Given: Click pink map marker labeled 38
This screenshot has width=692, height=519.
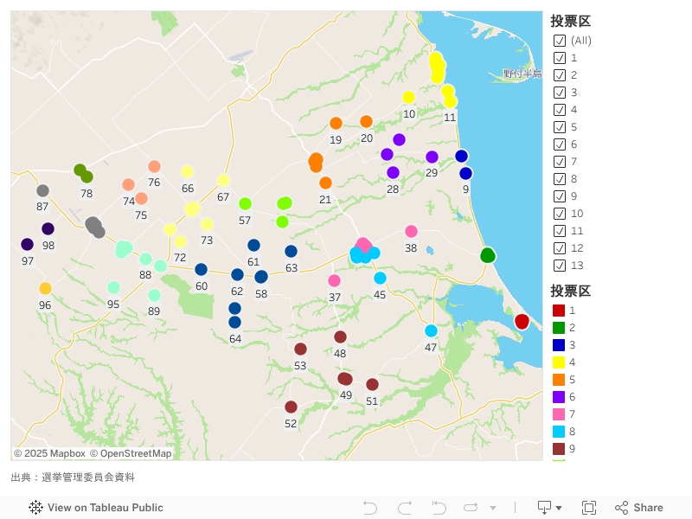Looking at the screenshot, I should click(412, 231).
